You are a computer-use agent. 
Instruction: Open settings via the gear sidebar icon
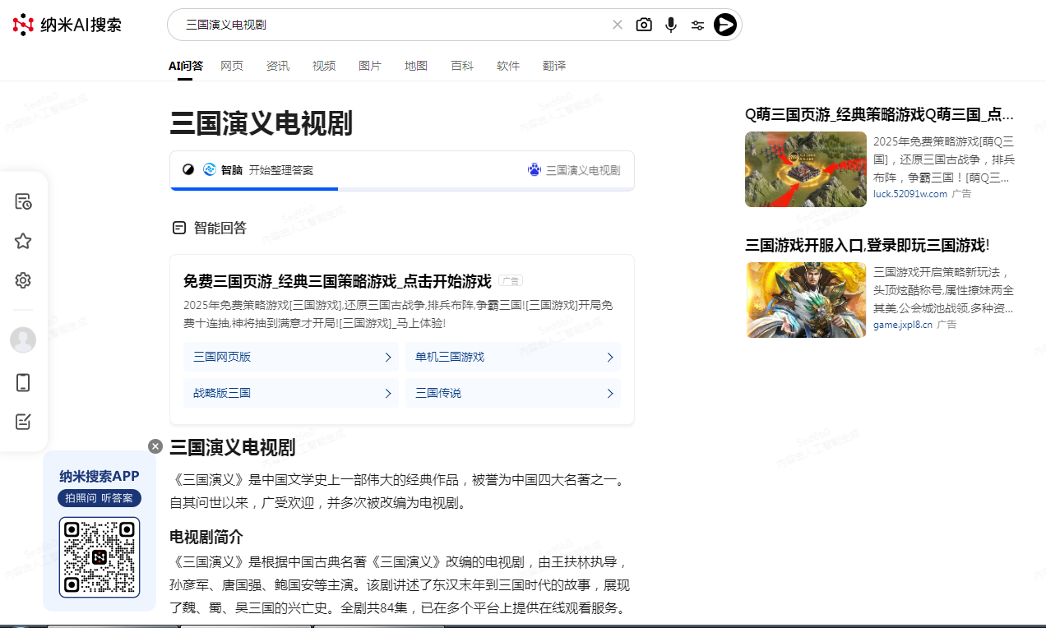point(22,279)
